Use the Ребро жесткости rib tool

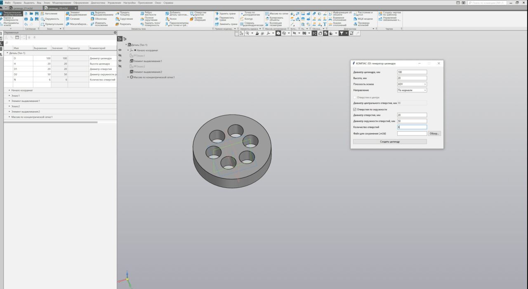point(148,14)
